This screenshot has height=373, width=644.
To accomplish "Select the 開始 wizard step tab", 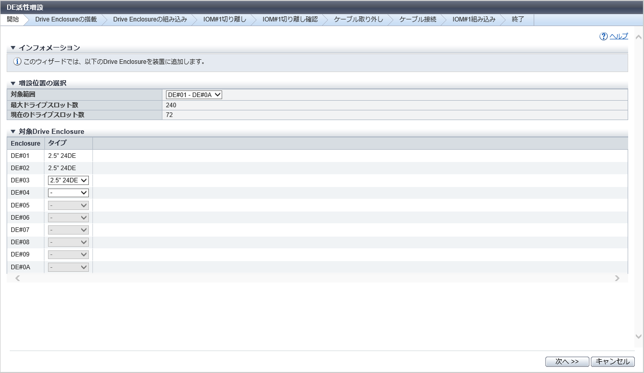I will 13,19.
